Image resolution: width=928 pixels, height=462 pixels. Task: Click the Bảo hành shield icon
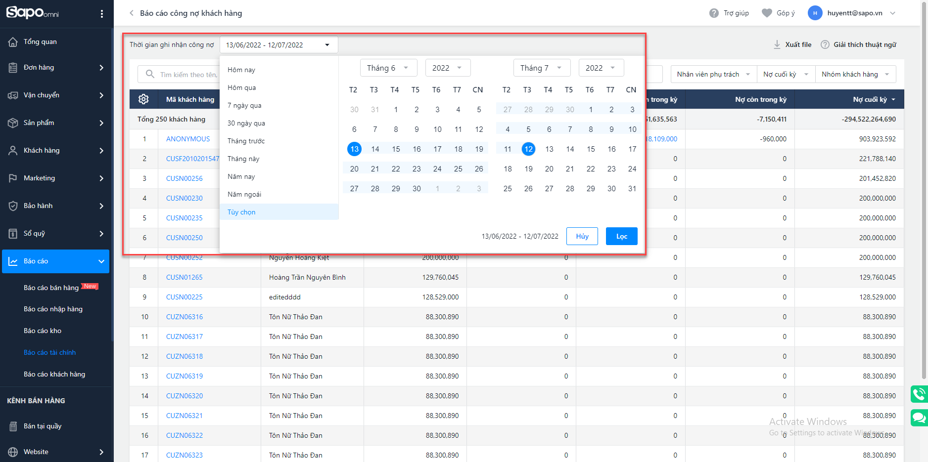click(x=13, y=206)
